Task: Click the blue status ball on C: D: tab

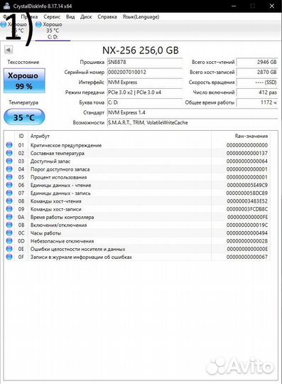Action: tap(38, 24)
